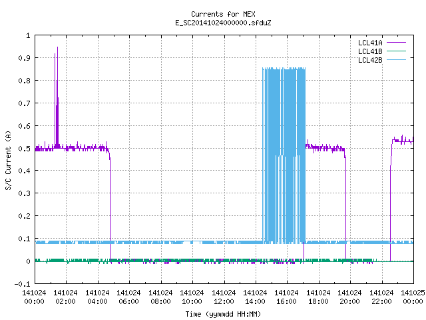Click the x-axis label '141025 00:00'
The image size is (426, 320).
[x=413, y=297]
